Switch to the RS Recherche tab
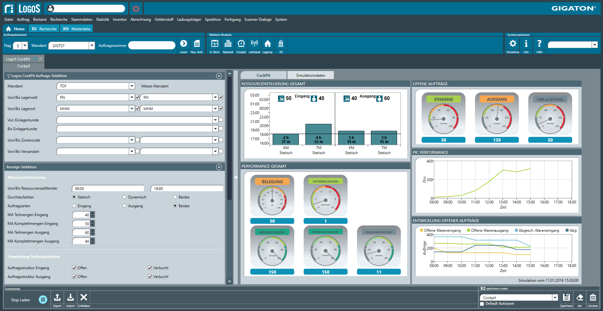 pos(44,29)
